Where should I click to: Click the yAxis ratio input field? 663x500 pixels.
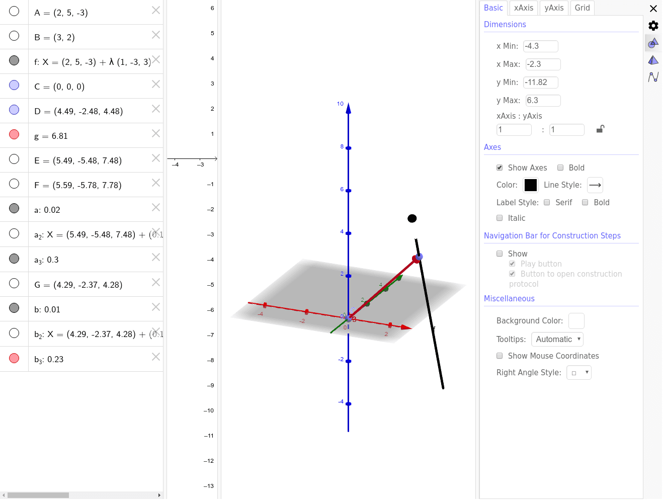point(567,130)
